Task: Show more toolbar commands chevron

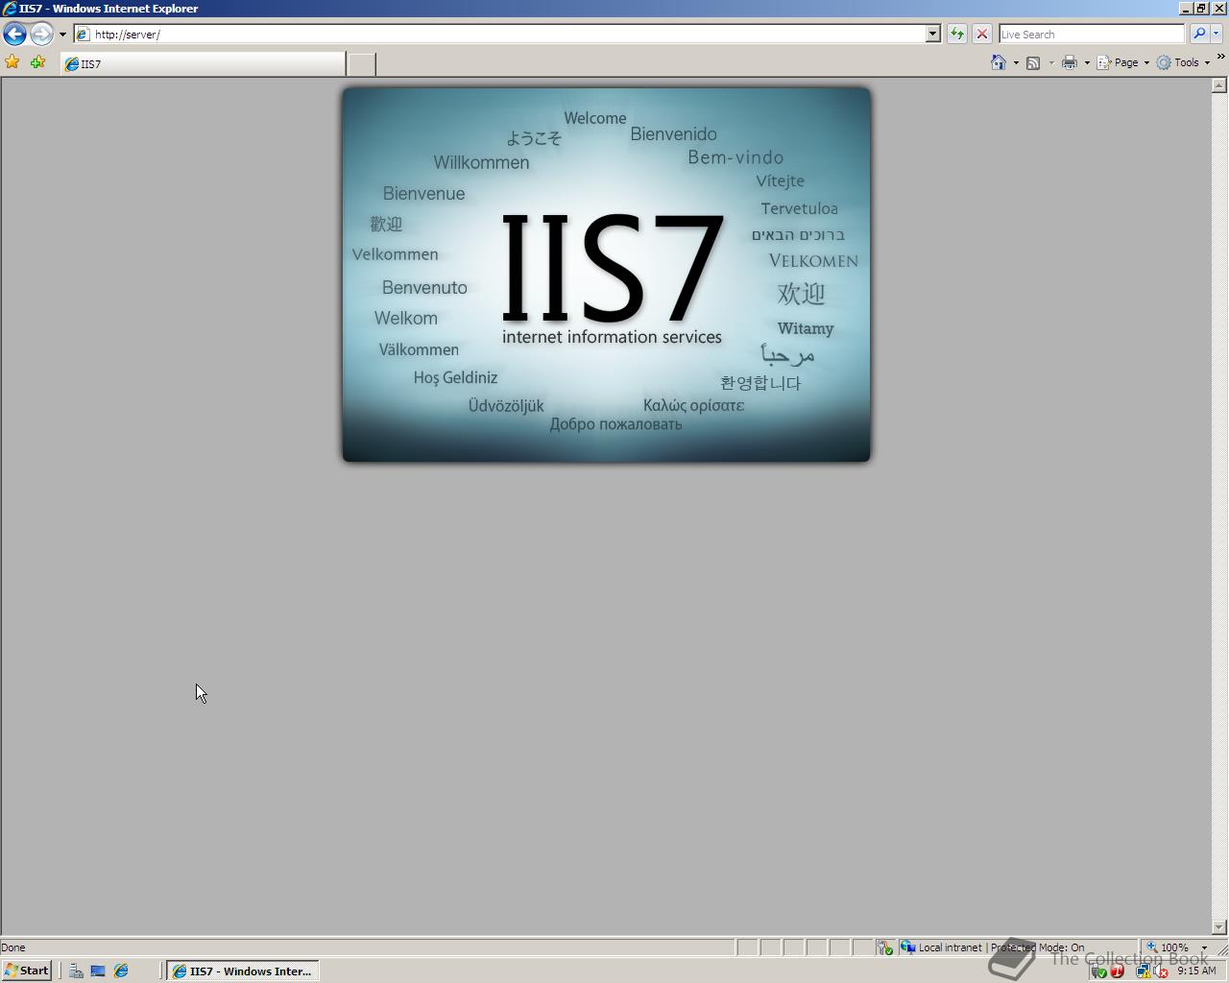Action: 1220,58
